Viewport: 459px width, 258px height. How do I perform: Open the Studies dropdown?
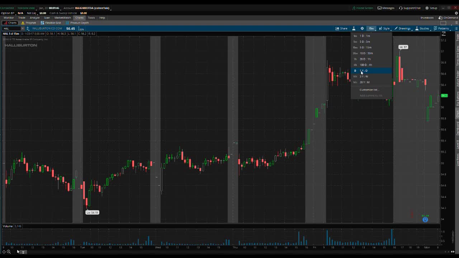[x=422, y=28]
